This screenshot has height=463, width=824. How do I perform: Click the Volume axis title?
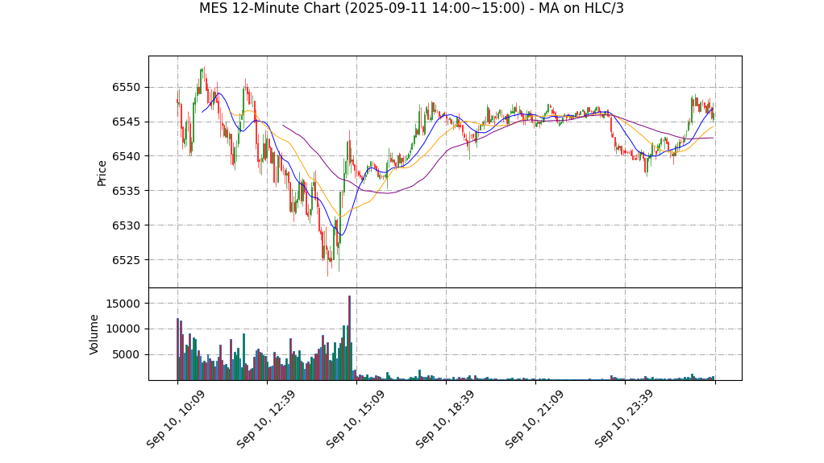pyautogui.click(x=94, y=334)
